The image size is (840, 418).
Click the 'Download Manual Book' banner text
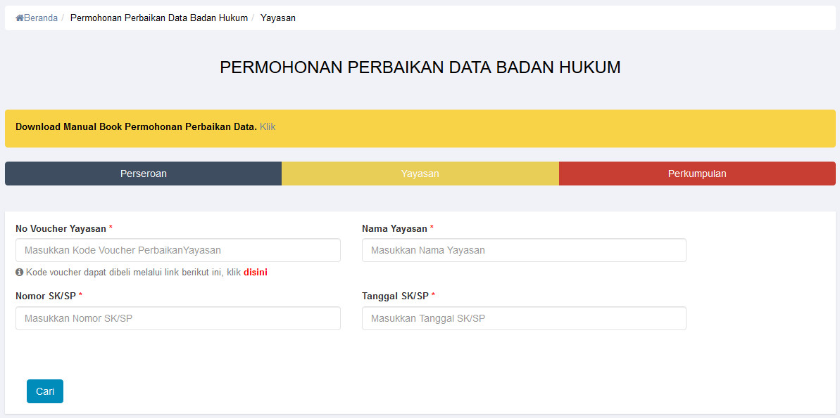(x=136, y=127)
